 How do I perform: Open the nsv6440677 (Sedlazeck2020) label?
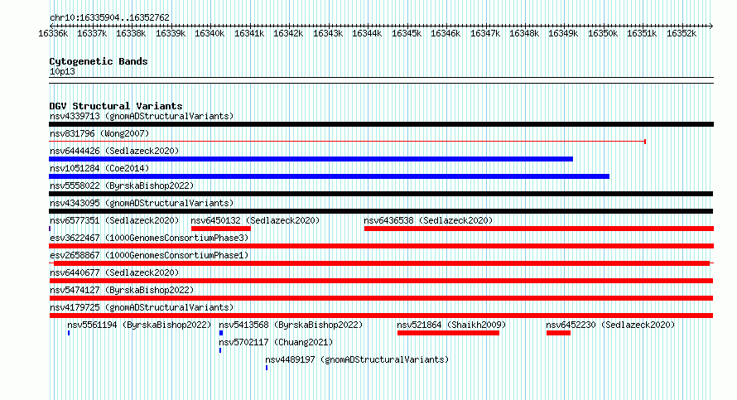[x=114, y=272]
